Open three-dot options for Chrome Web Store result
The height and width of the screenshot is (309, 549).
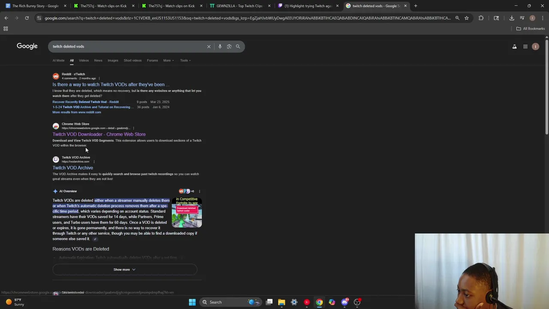click(x=133, y=128)
